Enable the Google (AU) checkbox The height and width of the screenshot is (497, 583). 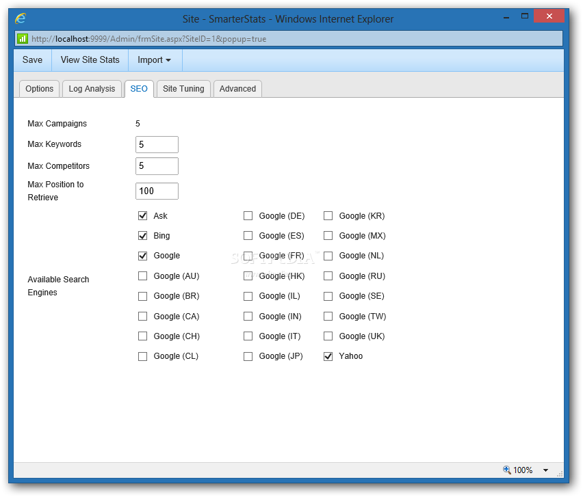click(x=143, y=276)
